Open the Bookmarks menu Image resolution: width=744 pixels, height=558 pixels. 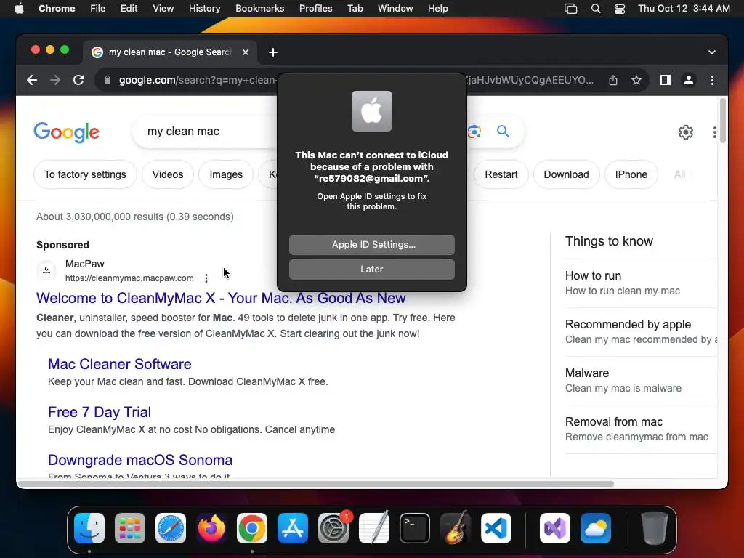point(259,8)
